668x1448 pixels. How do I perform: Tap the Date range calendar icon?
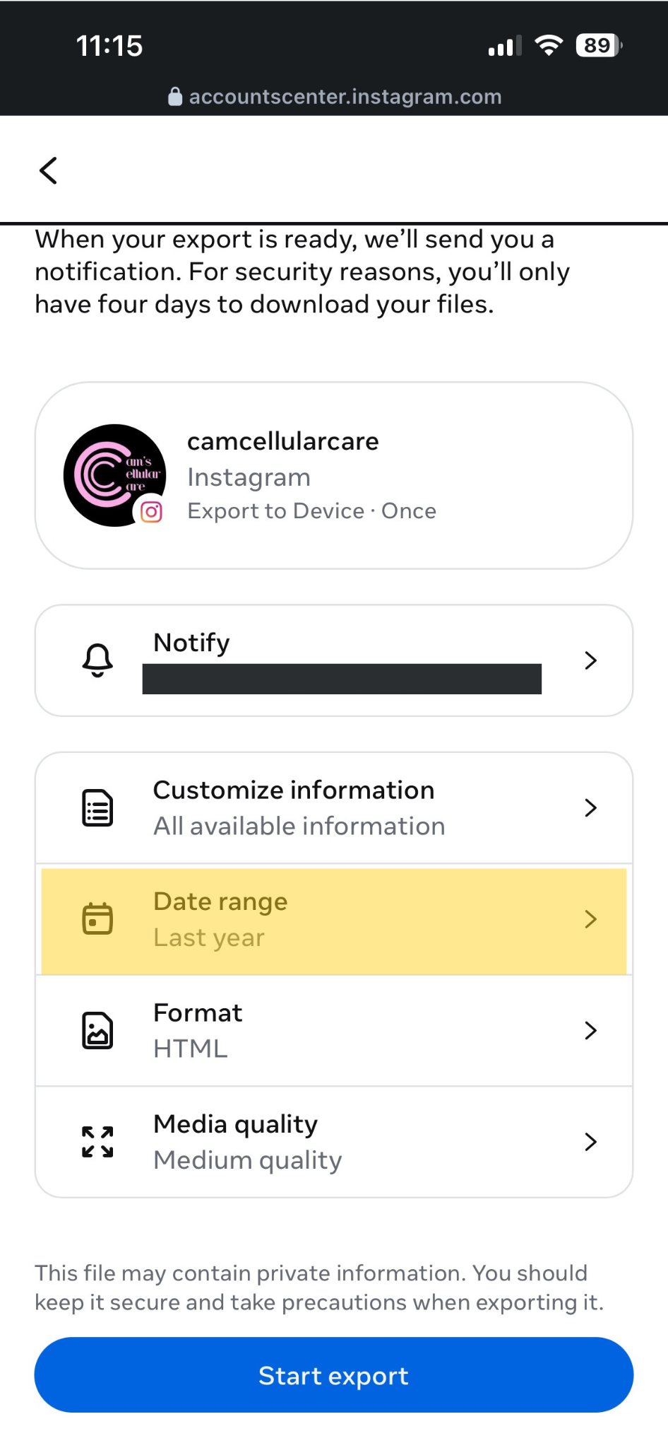[x=97, y=919]
